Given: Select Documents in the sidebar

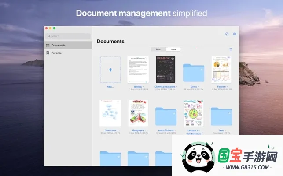Looking at the screenshot, I should tap(68, 45).
